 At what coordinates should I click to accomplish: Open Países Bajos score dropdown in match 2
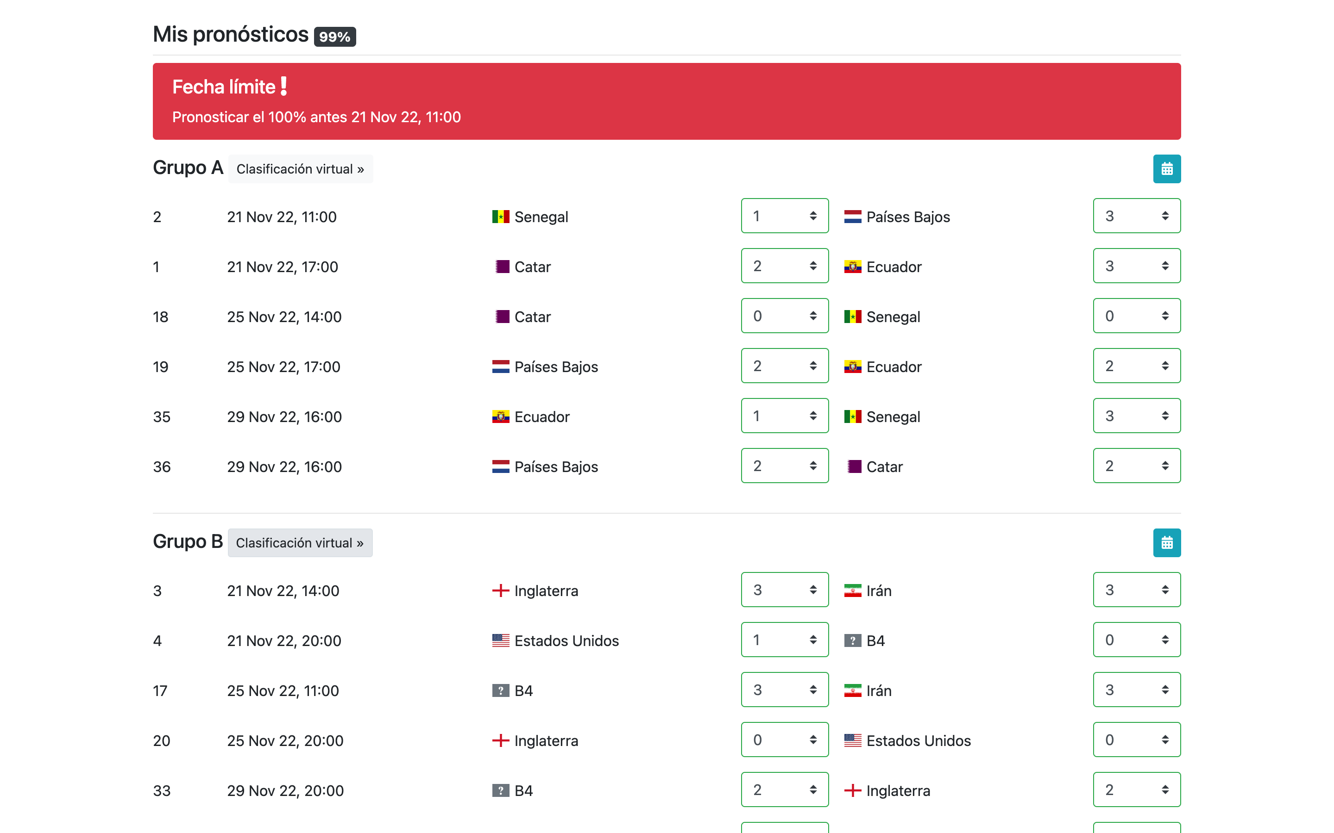pyautogui.click(x=1137, y=215)
